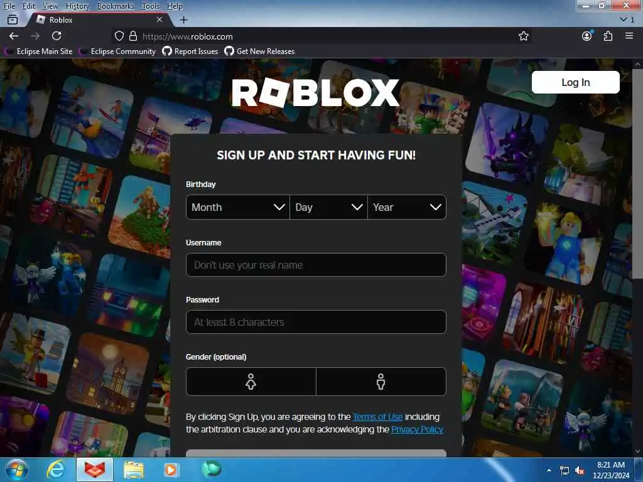Image resolution: width=643 pixels, height=482 pixels.
Task: Close the Roblox tab
Action: [x=159, y=19]
